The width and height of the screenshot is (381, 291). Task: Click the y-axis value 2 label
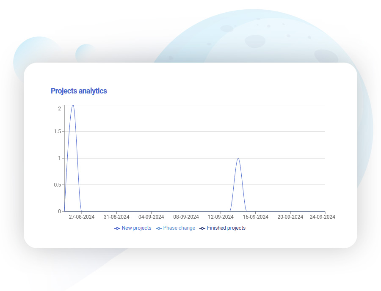60,109
